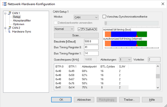
Task: Click the CAN 2 channel icon
Action: [10, 28]
